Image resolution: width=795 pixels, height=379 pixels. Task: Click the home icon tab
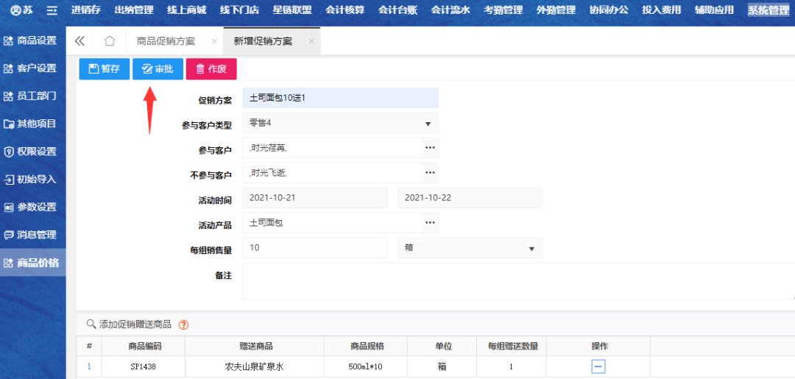coord(110,41)
